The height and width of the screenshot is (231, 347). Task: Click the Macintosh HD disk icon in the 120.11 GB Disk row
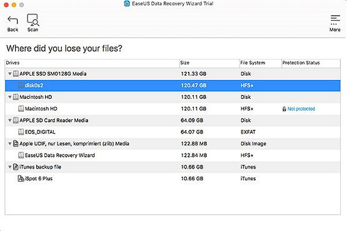click(x=16, y=97)
